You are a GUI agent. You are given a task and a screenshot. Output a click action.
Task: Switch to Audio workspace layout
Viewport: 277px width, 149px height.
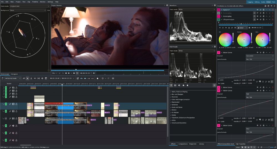point(263,2)
